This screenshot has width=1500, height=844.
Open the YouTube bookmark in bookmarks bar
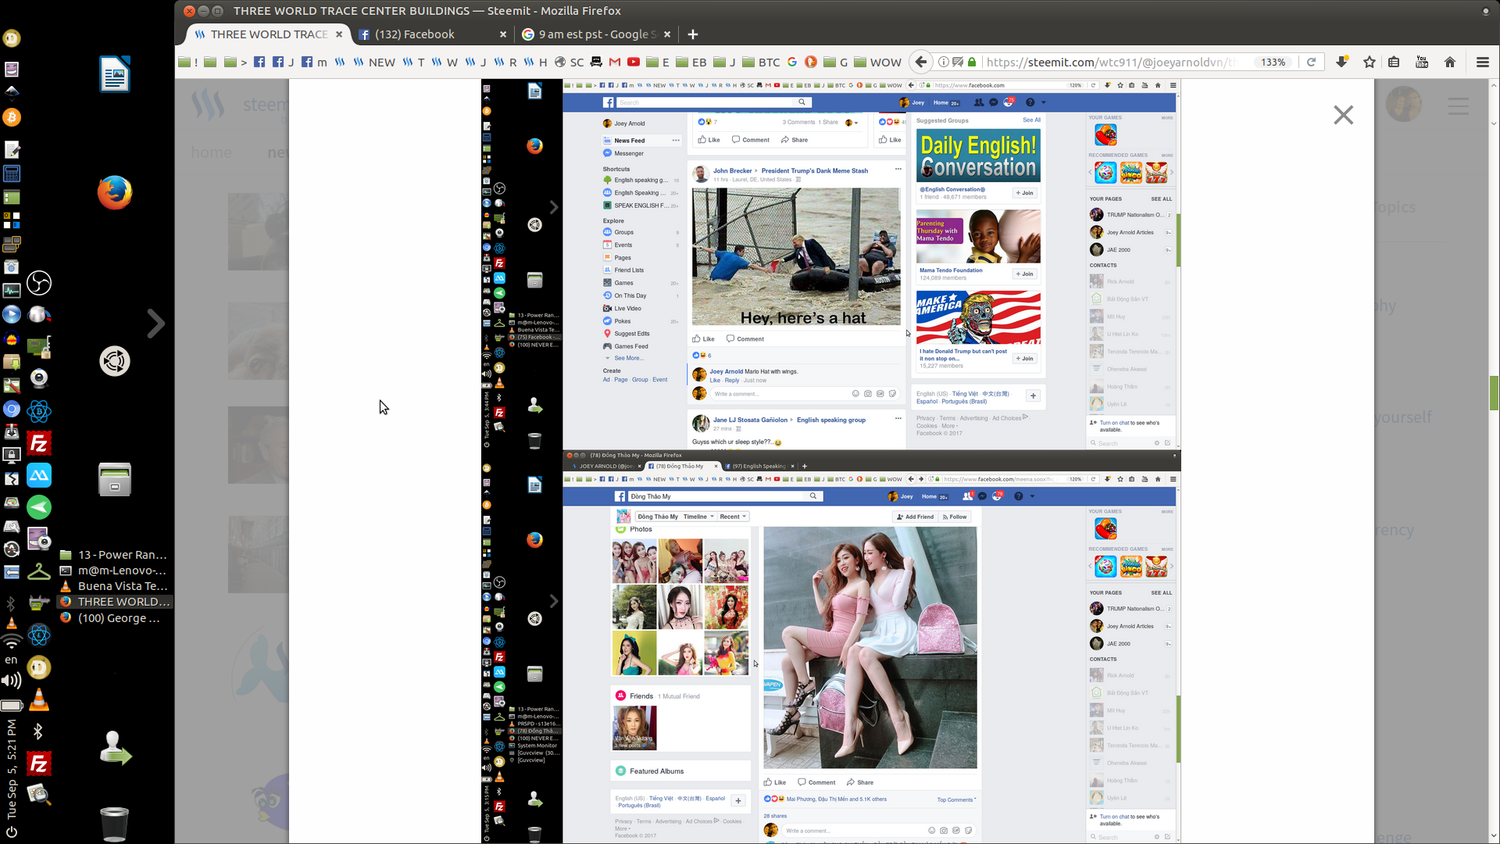(x=634, y=63)
